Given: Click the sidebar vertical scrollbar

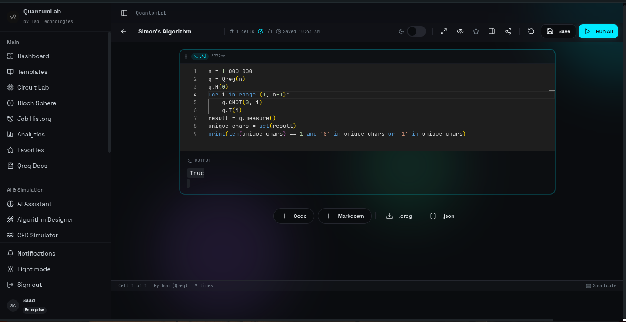Looking at the screenshot, I should click(x=110, y=92).
